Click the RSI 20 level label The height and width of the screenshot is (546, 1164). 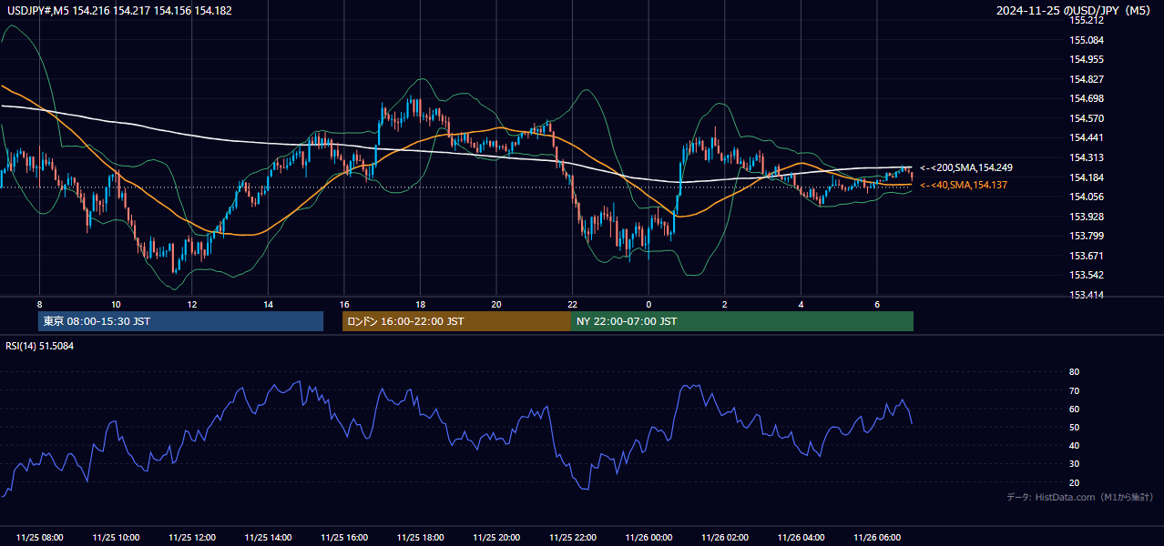(x=1074, y=482)
